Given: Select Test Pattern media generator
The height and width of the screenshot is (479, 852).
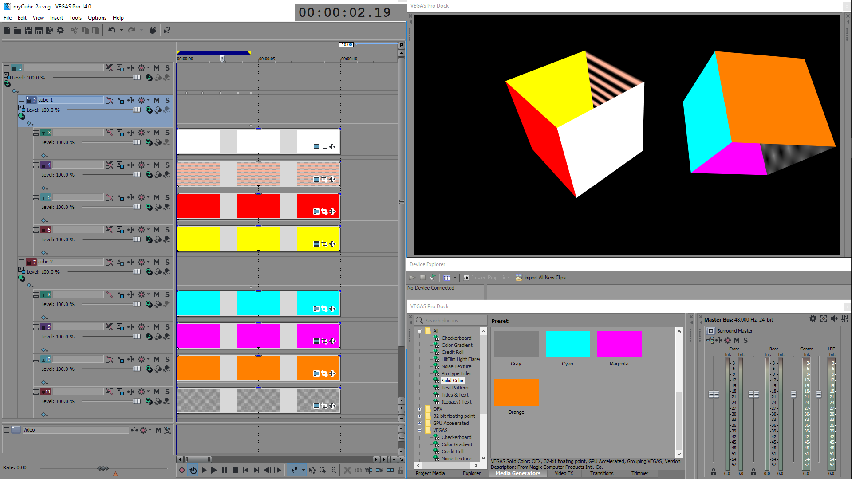Looking at the screenshot, I should click(x=454, y=388).
